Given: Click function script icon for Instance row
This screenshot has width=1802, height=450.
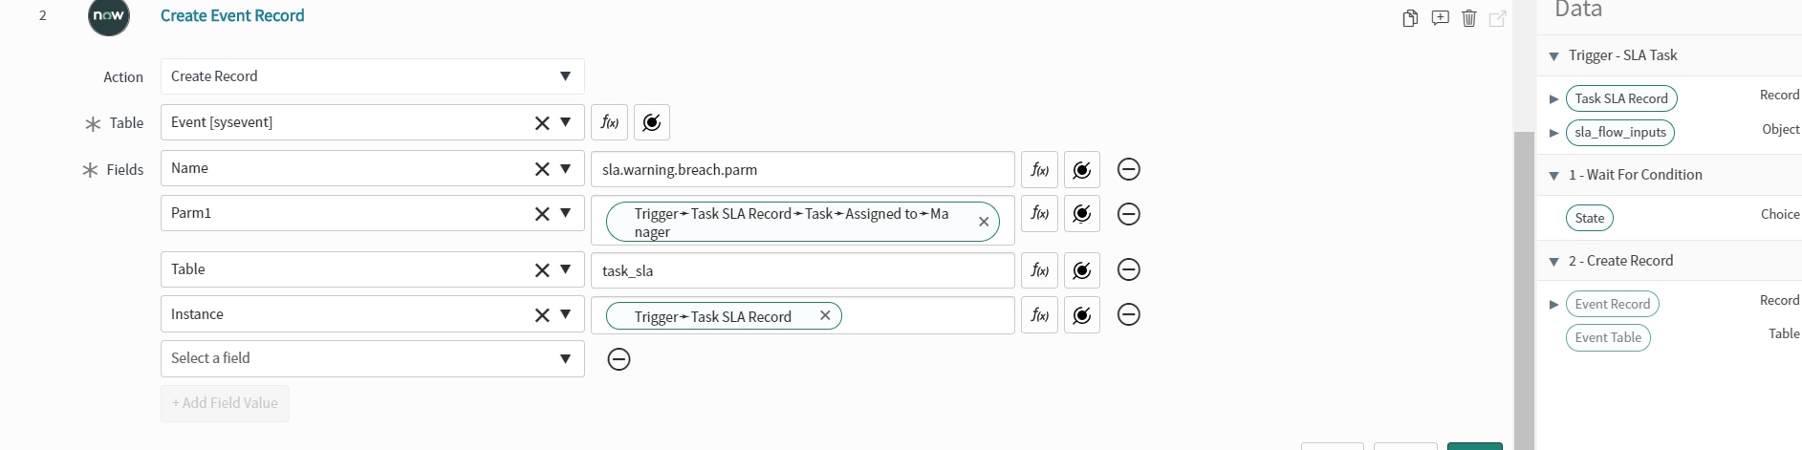Looking at the screenshot, I should pos(1039,315).
